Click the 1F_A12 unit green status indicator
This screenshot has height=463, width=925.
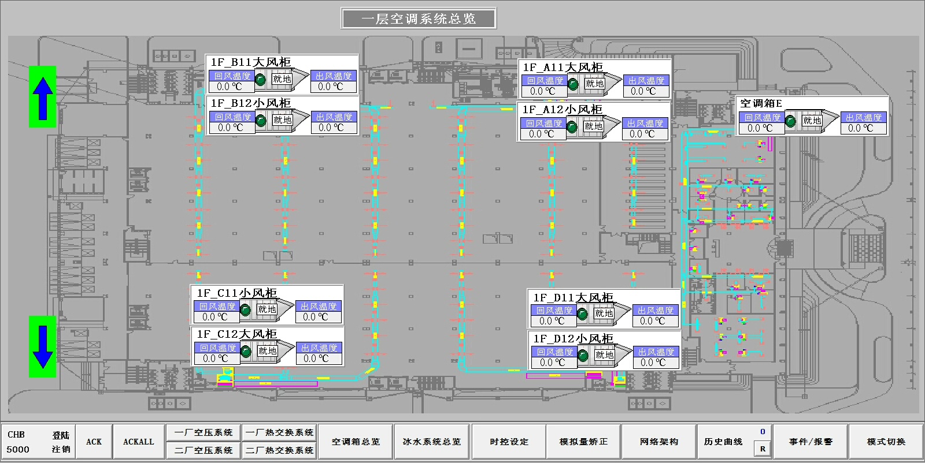572,127
